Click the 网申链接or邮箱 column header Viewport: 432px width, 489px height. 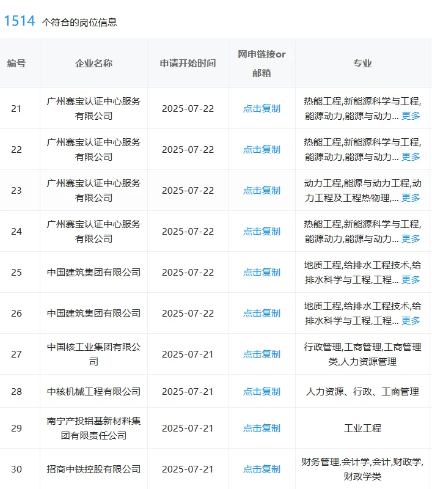tap(262, 64)
